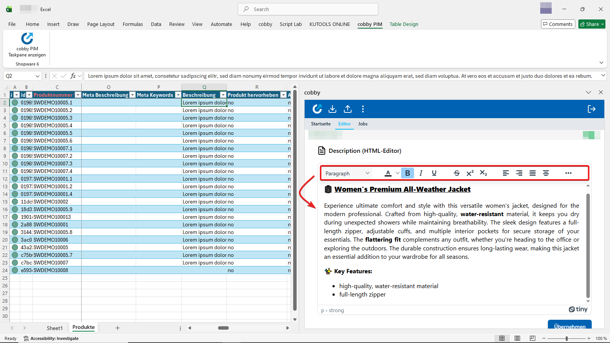Enable italic formatting
This screenshot has width=610, height=343.
(x=421, y=173)
